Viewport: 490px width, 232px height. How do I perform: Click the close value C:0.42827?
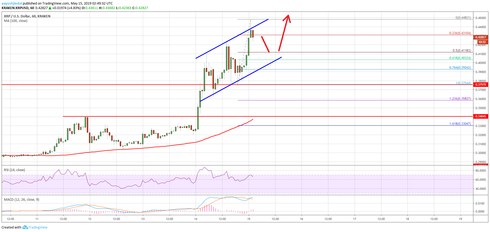tap(140, 8)
